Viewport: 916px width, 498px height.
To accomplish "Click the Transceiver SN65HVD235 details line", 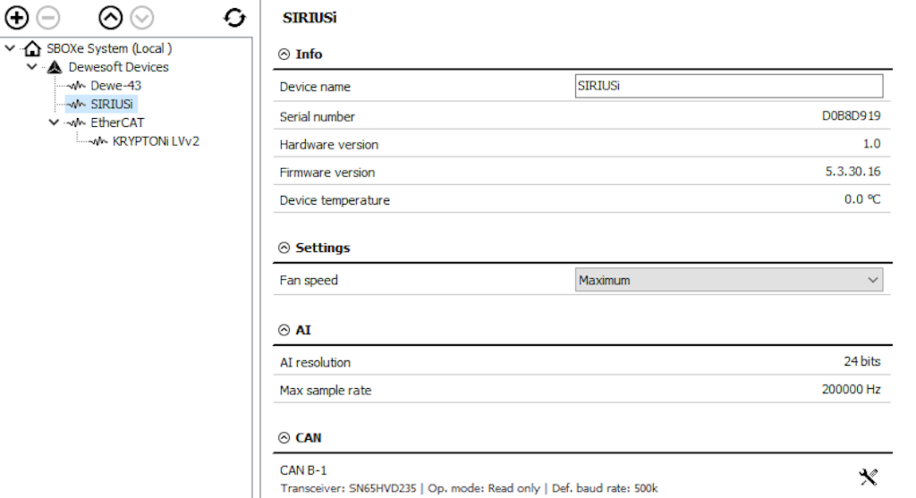I will point(469,489).
